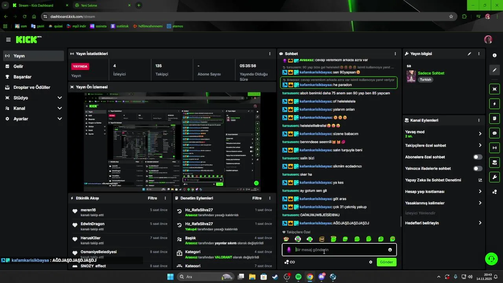Toggle the wrench widget icon in right rail
Image resolution: width=503 pixels, height=283 pixels.
pyautogui.click(x=494, y=177)
